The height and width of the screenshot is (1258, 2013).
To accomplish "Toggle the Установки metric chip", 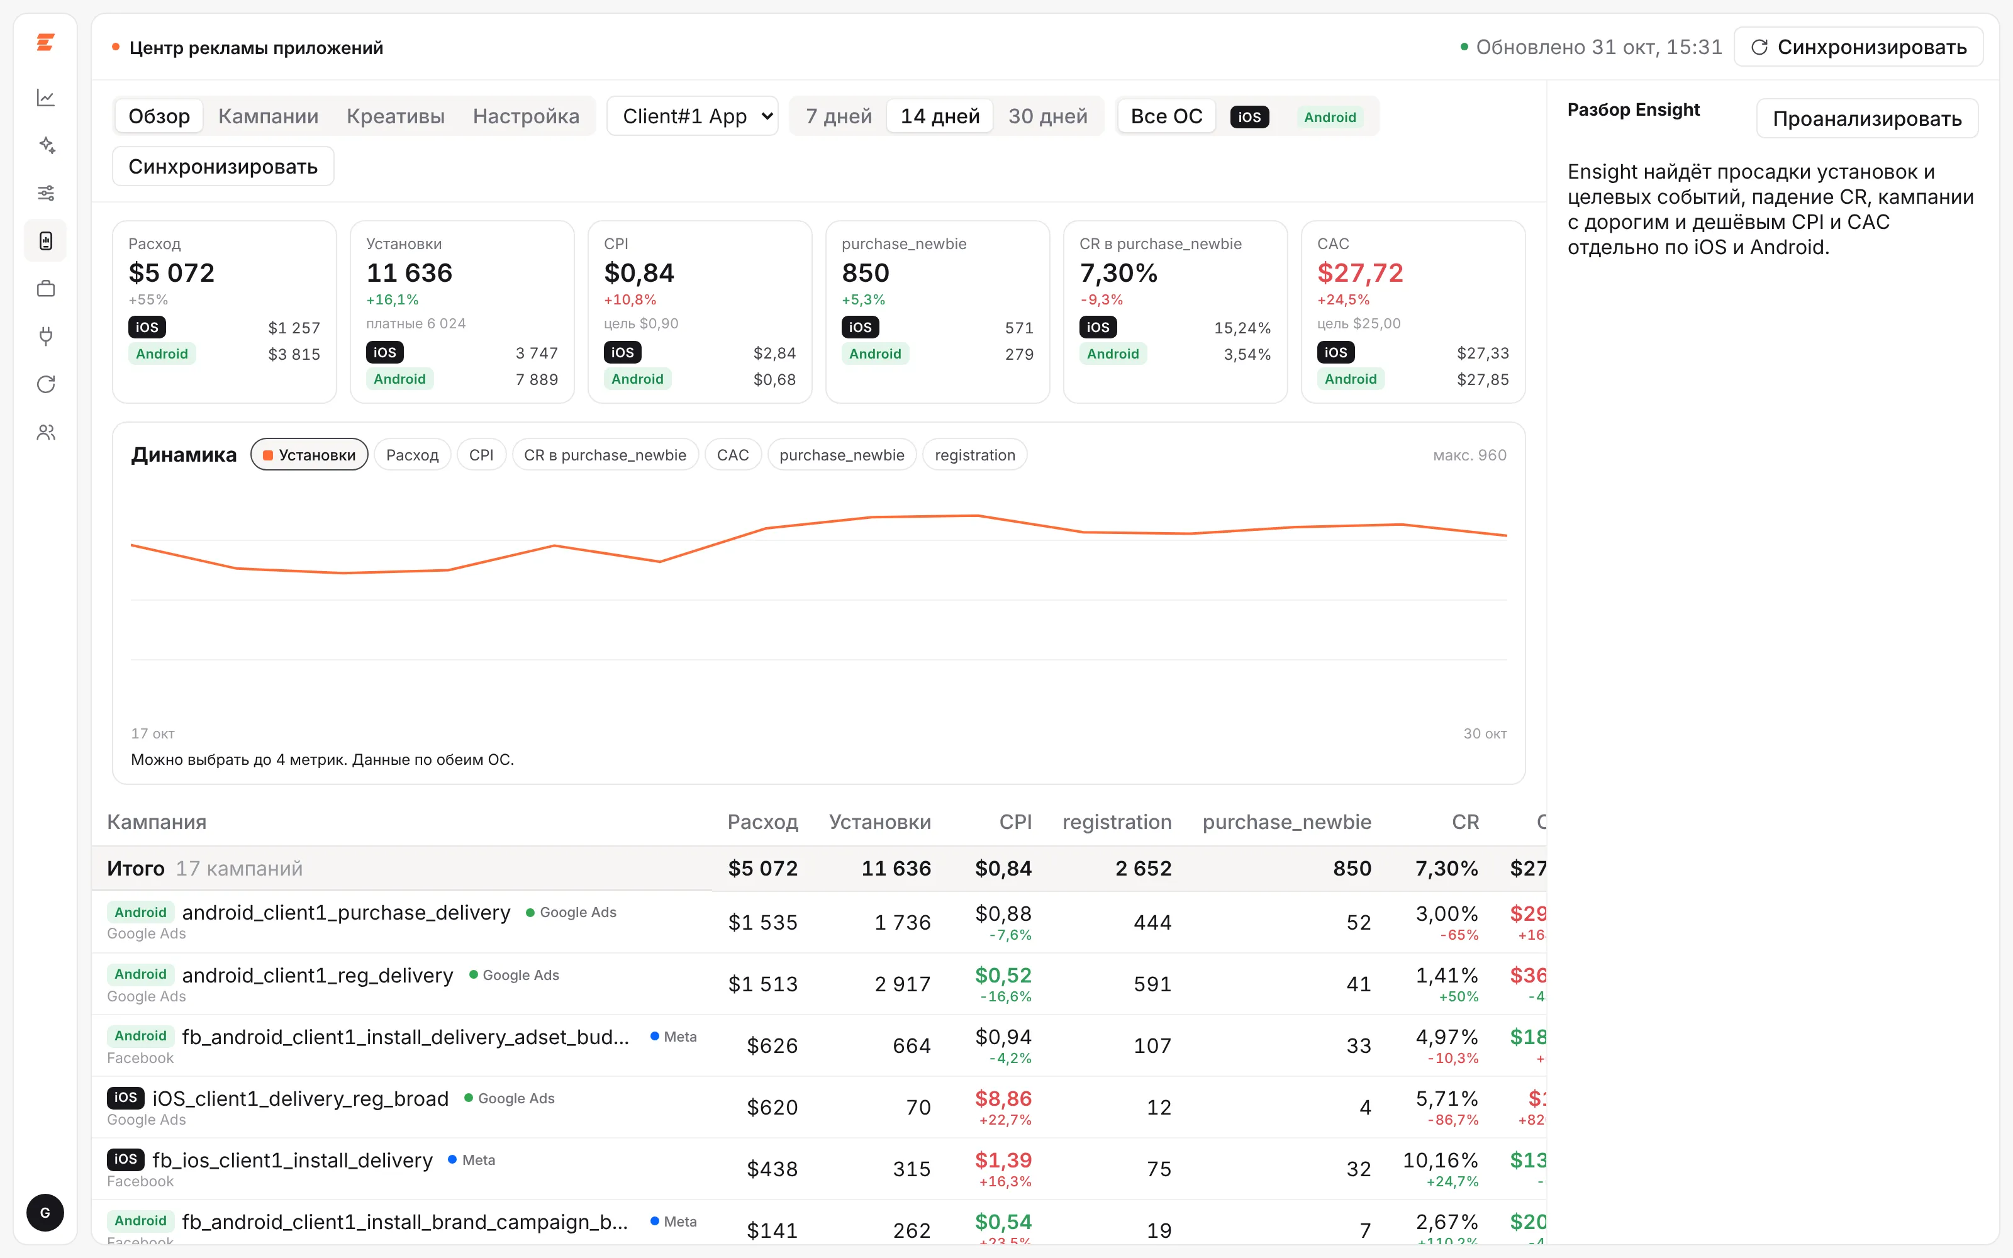I will tap(309, 455).
